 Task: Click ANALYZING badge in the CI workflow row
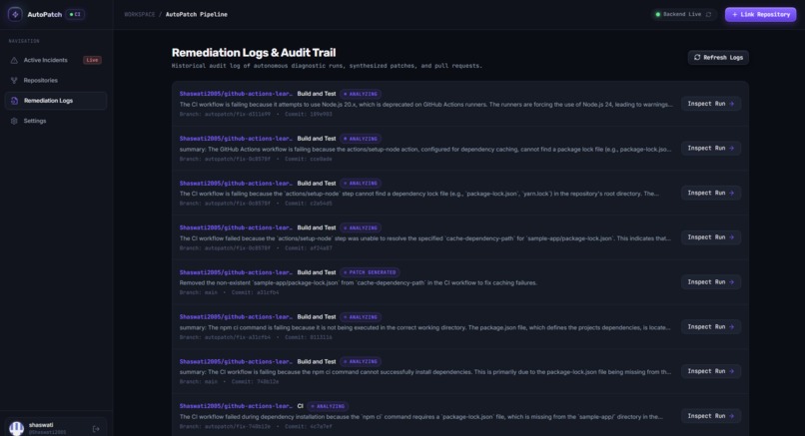[x=328, y=406]
